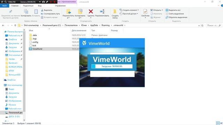223x125 pixels.
Task: Select Музыка in navigation pane
Action: [12, 105]
